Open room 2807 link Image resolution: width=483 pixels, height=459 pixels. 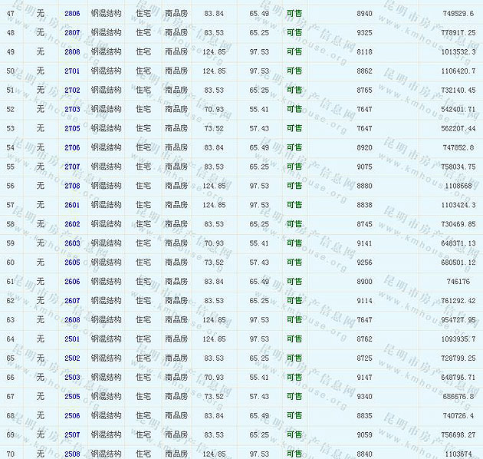pos(72,33)
